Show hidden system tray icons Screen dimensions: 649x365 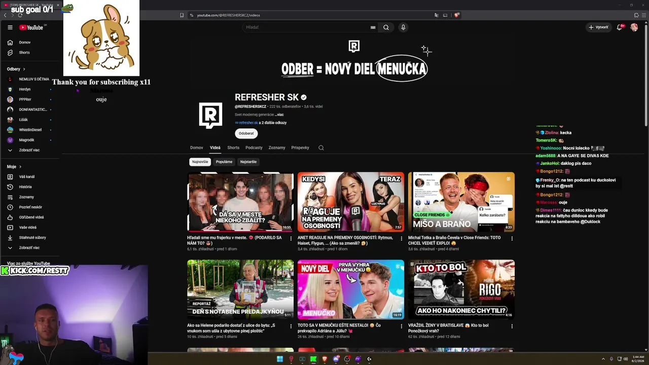(603, 359)
